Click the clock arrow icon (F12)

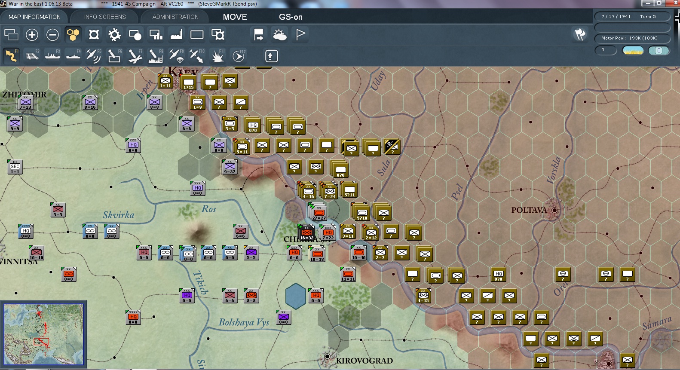[239, 56]
